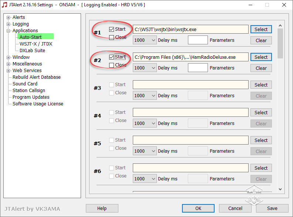The width and height of the screenshot is (293, 217).
Task: Click the #1 Parameters input box
Action: coord(198,40)
